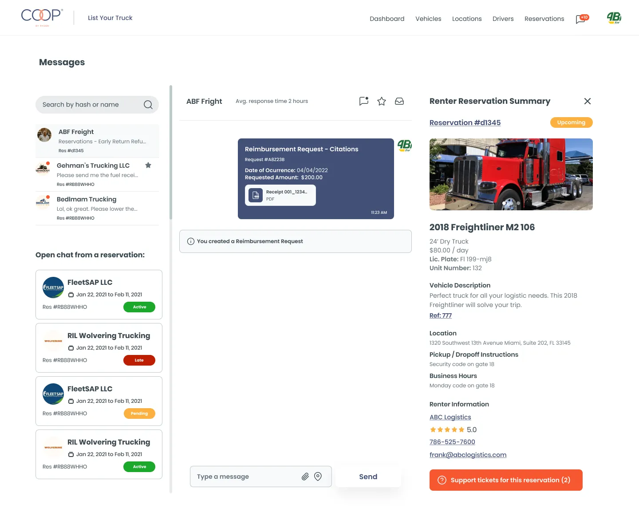
Task: Toggle the Upcoming status badge
Action: [571, 122]
